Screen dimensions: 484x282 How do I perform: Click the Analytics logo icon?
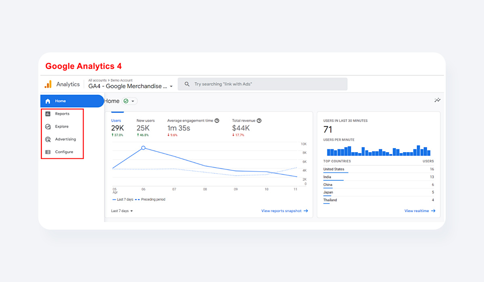click(48, 84)
